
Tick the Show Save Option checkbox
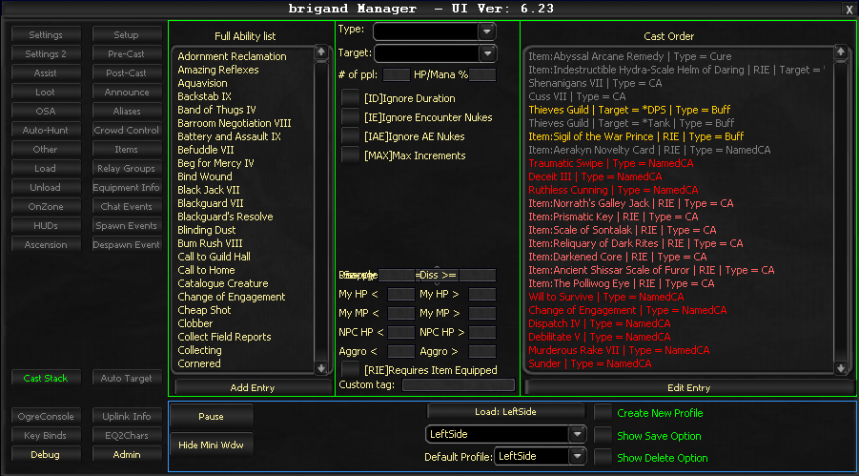tap(603, 436)
